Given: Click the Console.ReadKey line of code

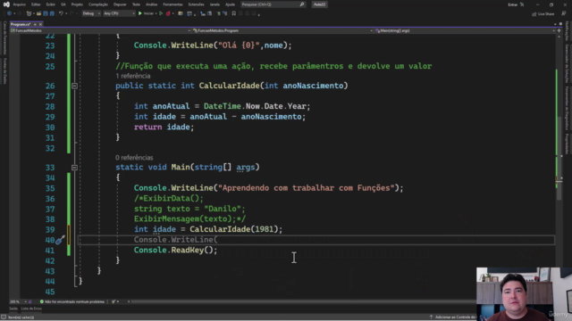Looking at the screenshot, I should click(175, 250).
